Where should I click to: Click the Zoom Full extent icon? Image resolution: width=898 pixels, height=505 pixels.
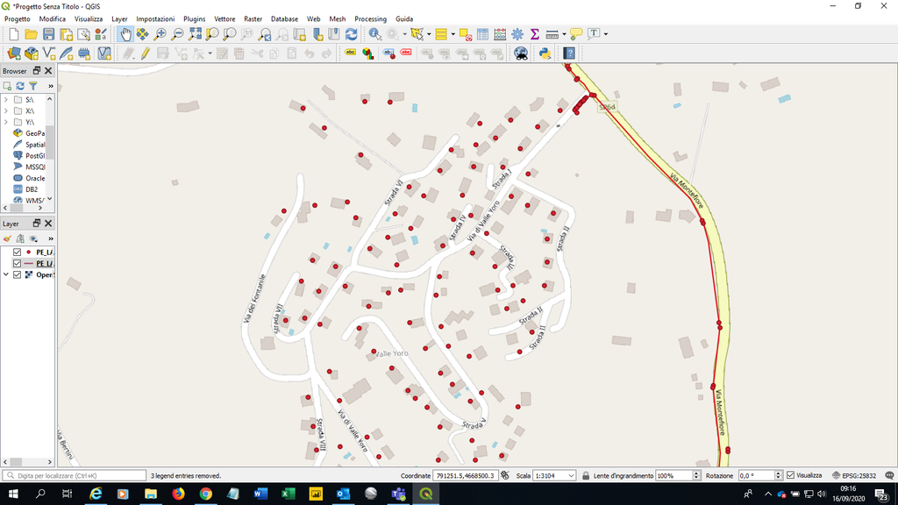pos(195,34)
